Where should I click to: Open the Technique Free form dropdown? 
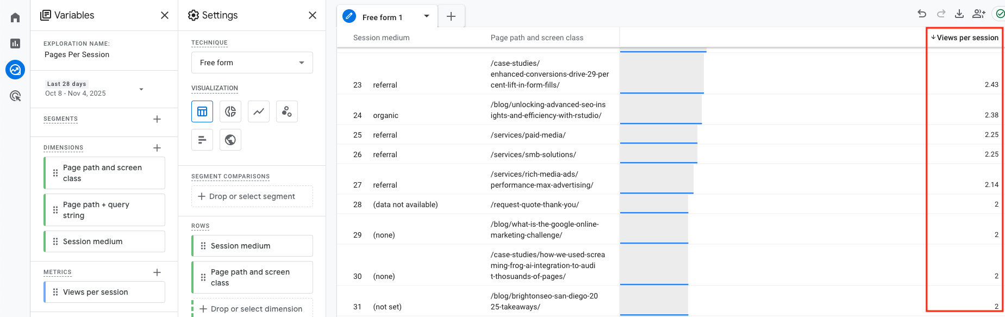pyautogui.click(x=252, y=63)
